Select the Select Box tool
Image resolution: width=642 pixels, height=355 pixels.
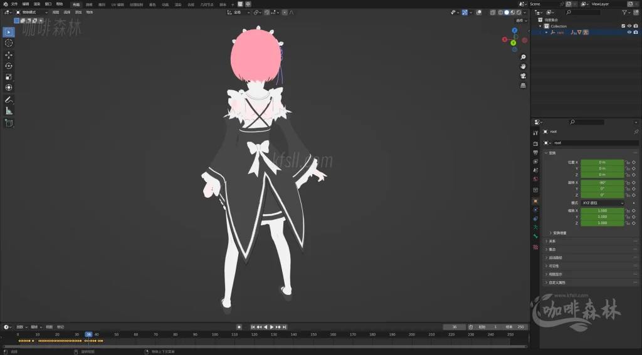click(x=9, y=32)
